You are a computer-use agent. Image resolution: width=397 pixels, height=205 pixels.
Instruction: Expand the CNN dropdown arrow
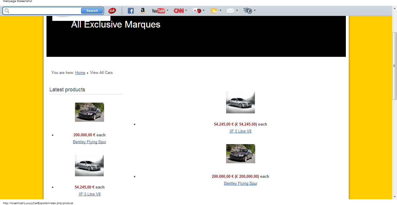click(186, 10)
